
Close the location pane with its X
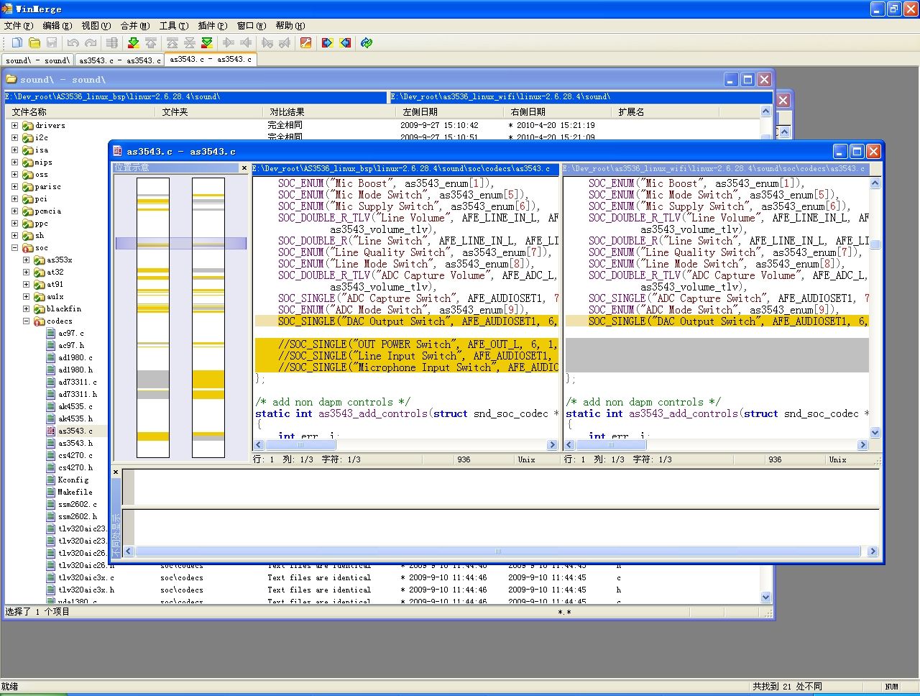(244, 168)
